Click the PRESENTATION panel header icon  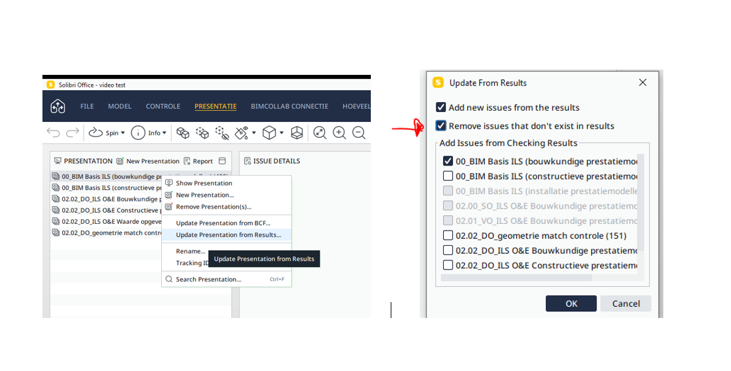58,161
